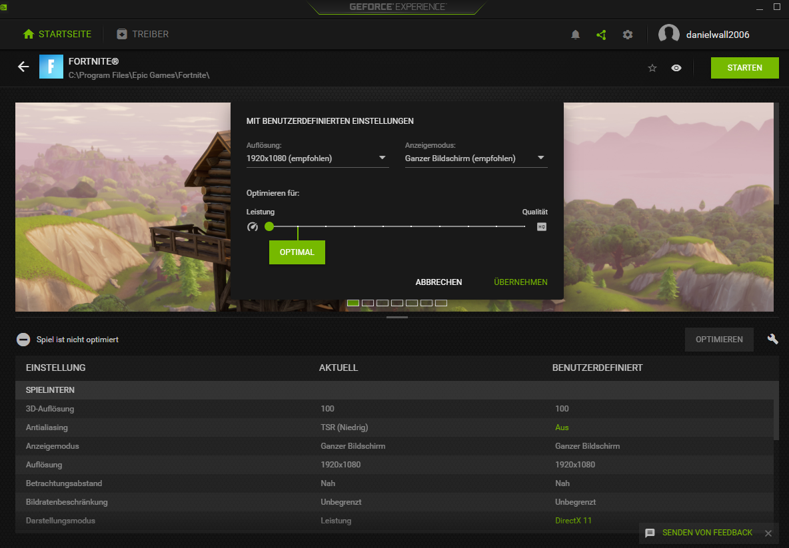Image resolution: width=789 pixels, height=548 pixels.
Task: Click the Fortnite install path text
Action: pos(139,75)
